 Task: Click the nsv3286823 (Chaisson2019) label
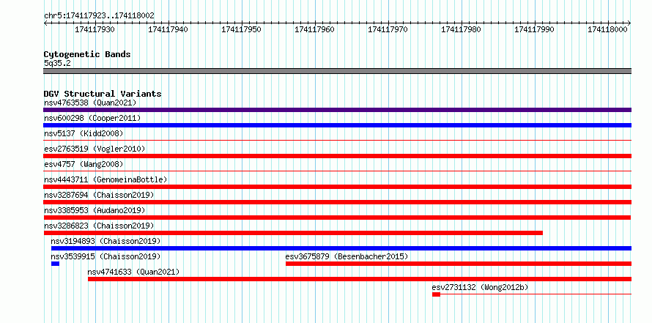pyautogui.click(x=99, y=226)
